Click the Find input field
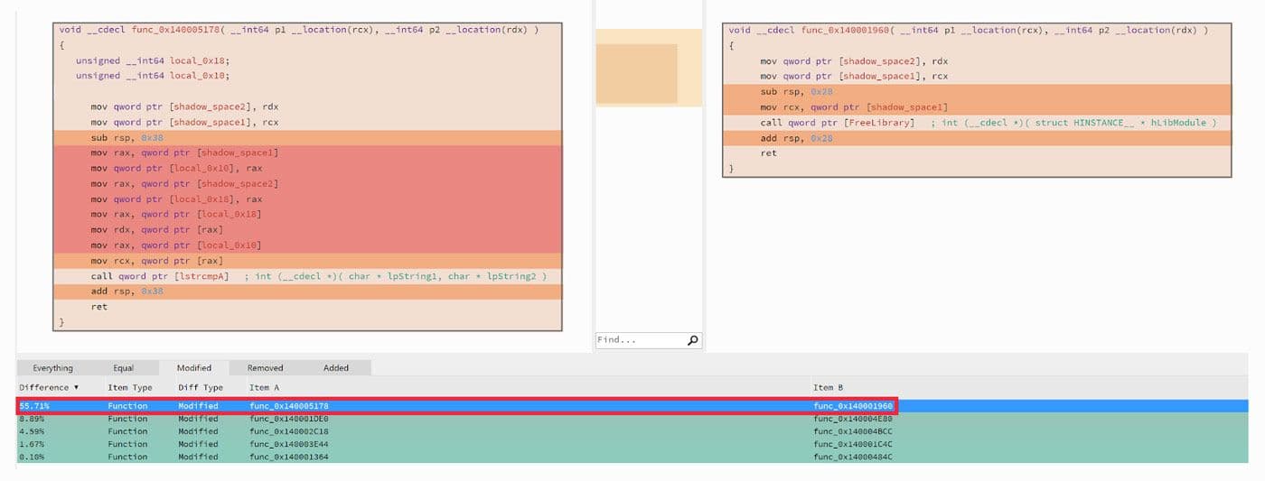This screenshot has height=481, width=1265. (641, 340)
